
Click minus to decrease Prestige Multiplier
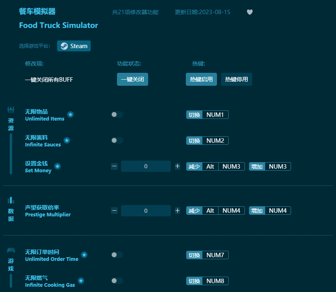coord(114,210)
